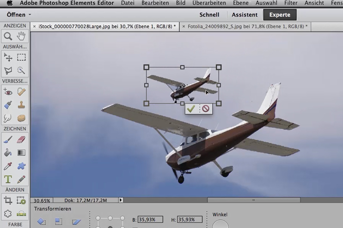Select the Straighten tool

coord(21,213)
